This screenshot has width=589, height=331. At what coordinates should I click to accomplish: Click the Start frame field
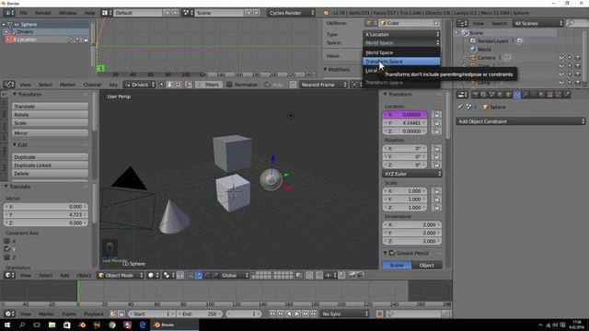click(152, 314)
